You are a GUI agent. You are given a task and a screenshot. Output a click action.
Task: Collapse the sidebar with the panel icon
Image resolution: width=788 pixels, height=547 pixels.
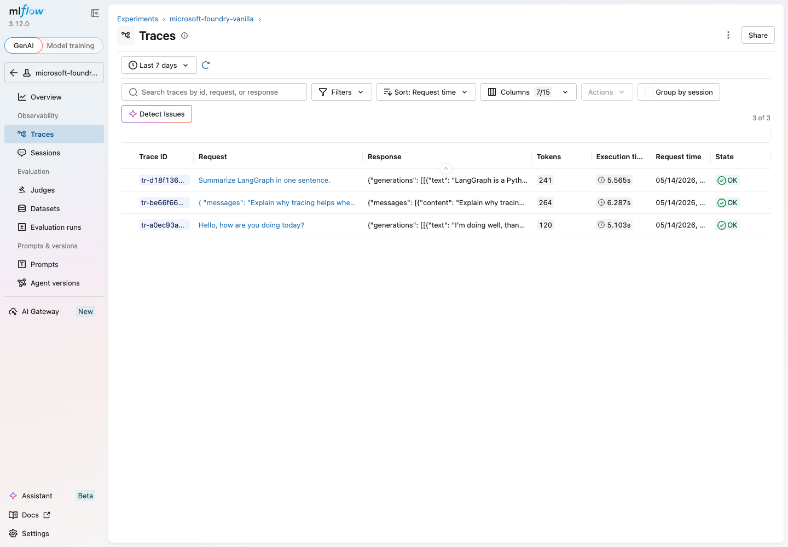(x=95, y=13)
